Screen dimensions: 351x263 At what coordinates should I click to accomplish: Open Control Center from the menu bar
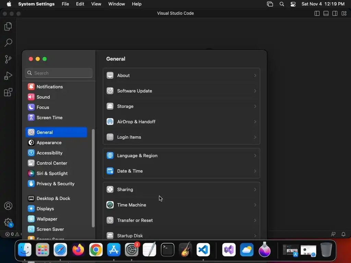293,4
